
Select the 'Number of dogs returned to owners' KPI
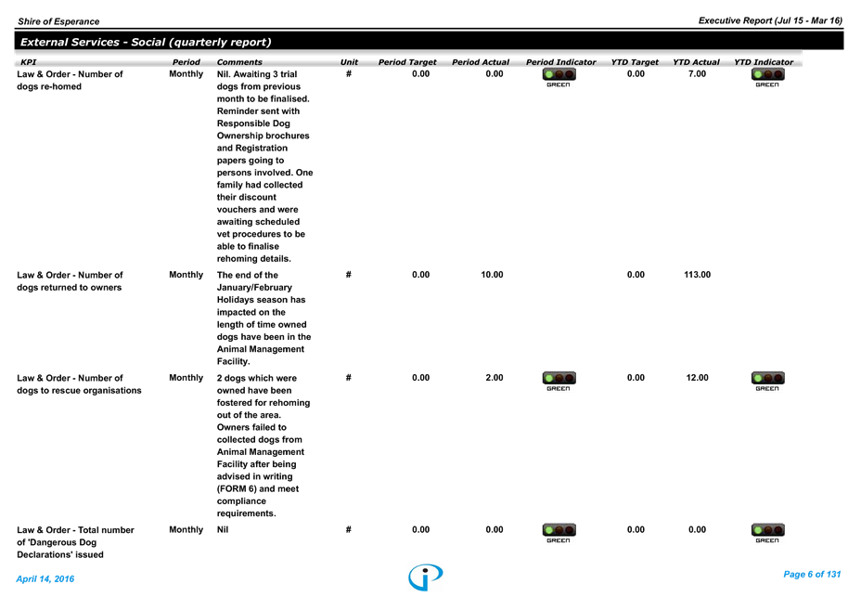tap(70, 281)
